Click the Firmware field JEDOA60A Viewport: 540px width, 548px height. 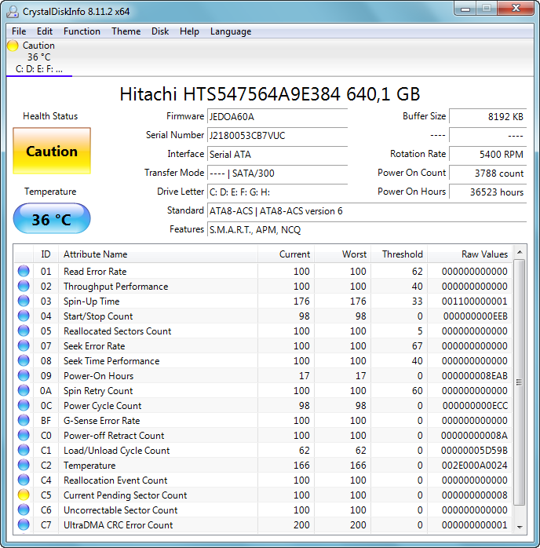(277, 117)
